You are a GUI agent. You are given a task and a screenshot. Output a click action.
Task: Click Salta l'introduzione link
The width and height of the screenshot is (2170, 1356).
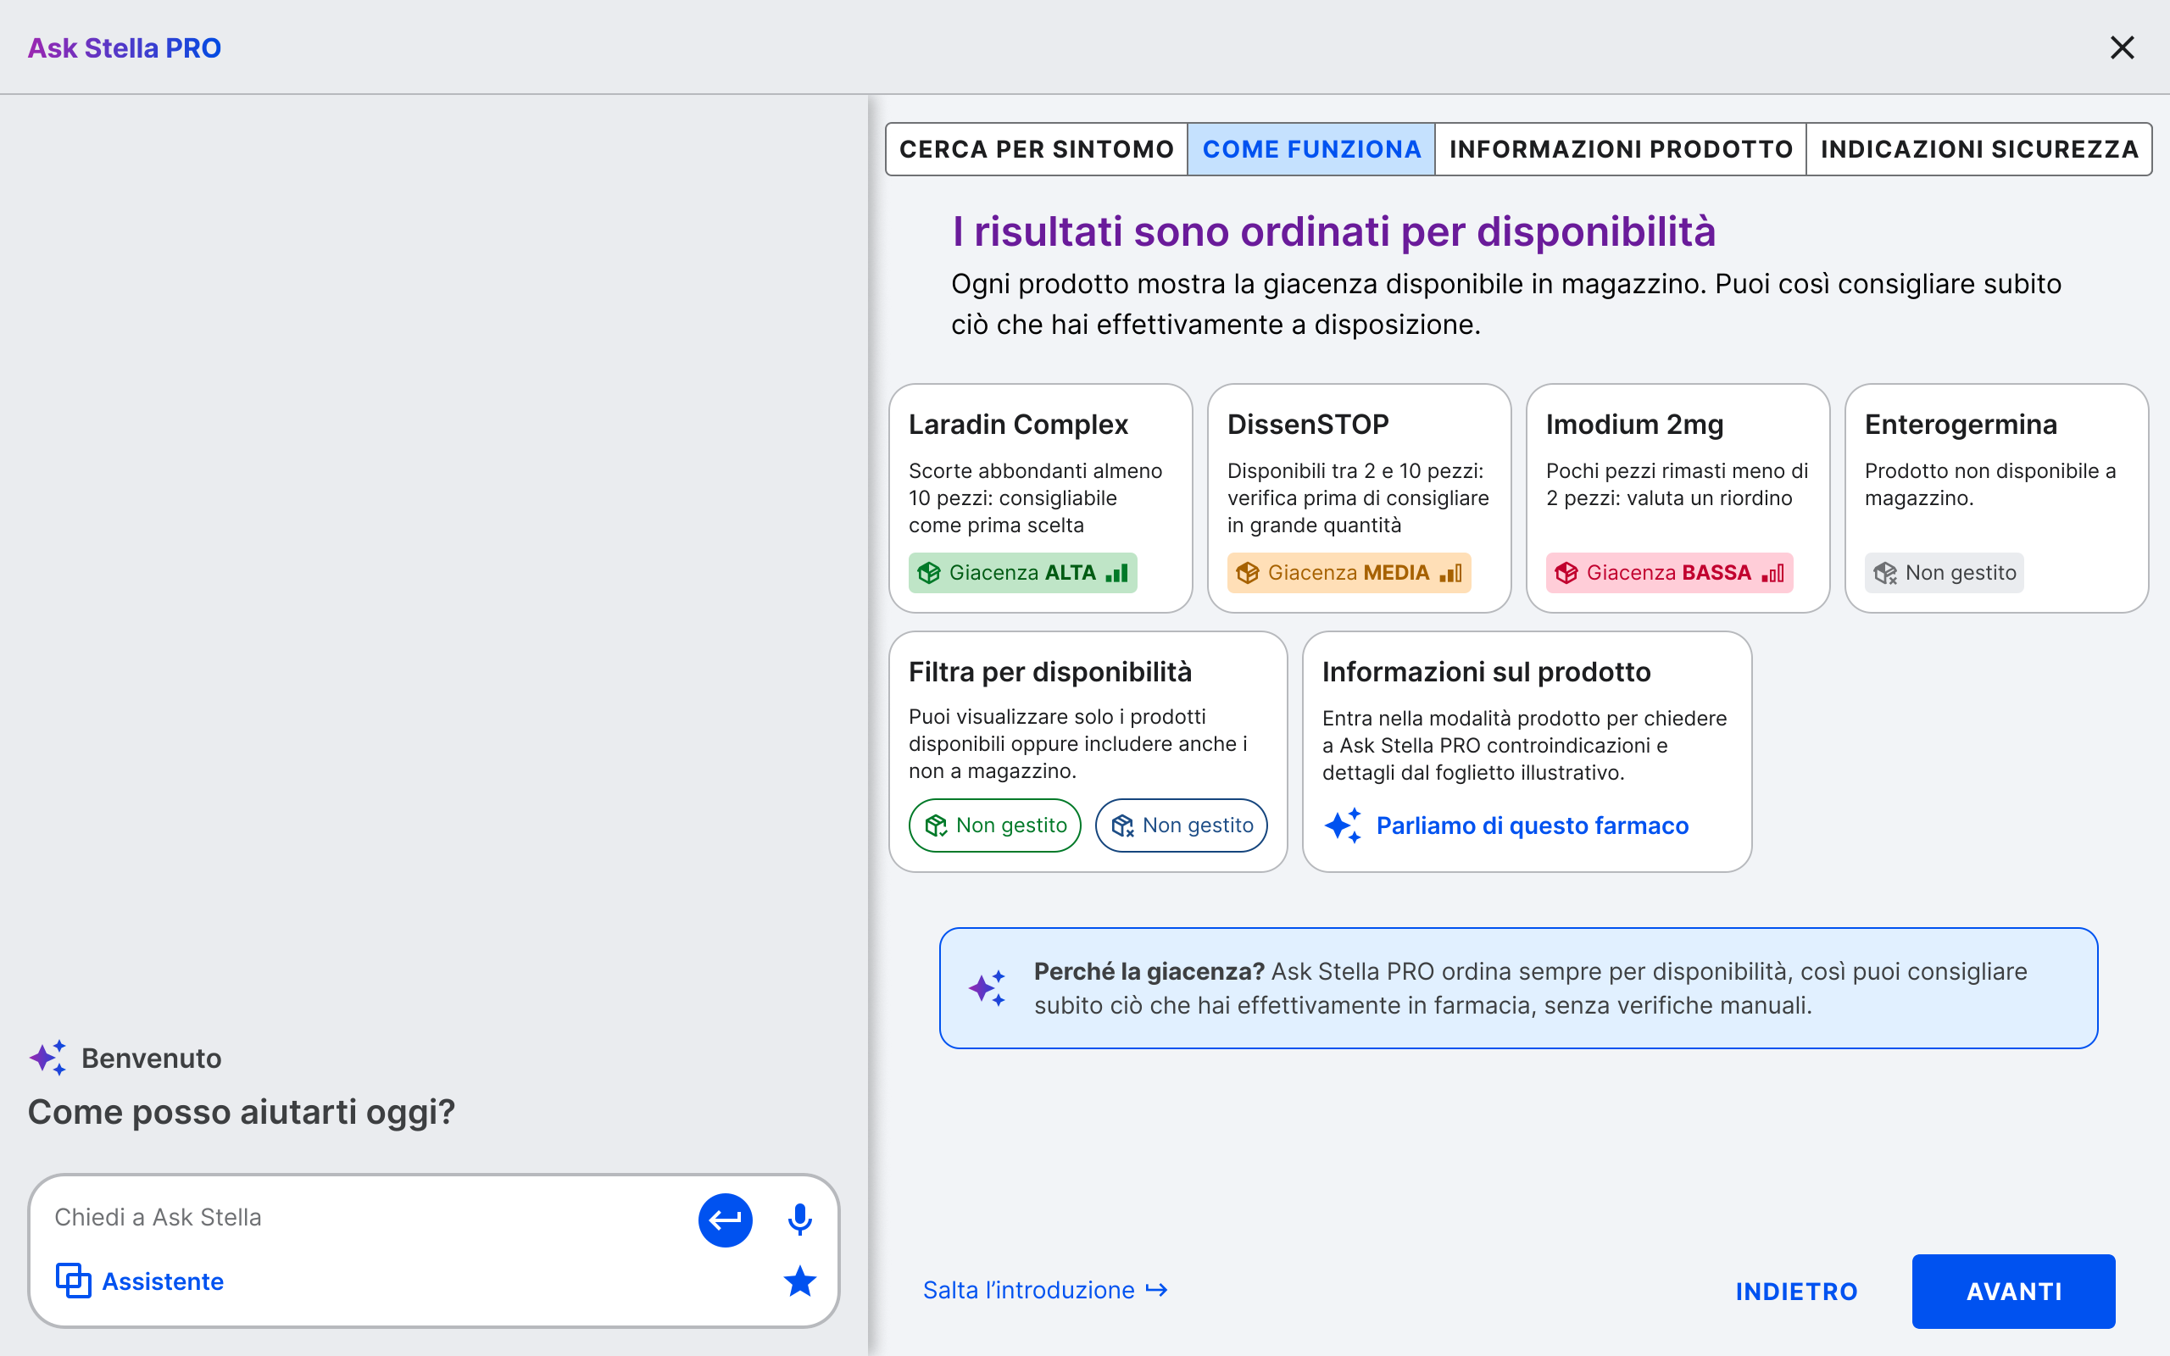1045,1291
